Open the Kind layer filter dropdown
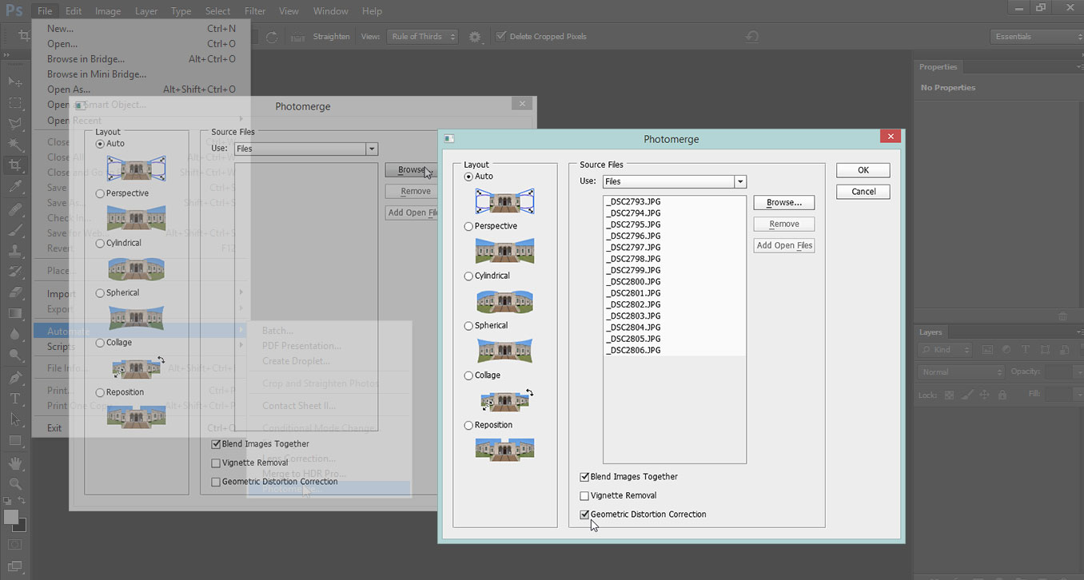Screen dimensions: 1084x580 pos(946,350)
